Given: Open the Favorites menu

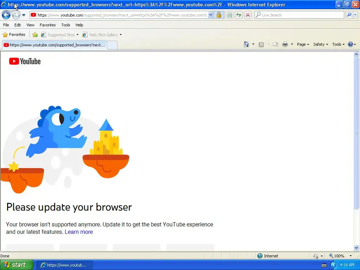Looking at the screenshot, I should click(48, 25).
